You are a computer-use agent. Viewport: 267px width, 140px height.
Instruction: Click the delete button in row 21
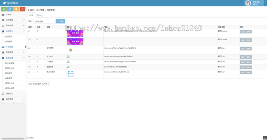coord(249,32)
